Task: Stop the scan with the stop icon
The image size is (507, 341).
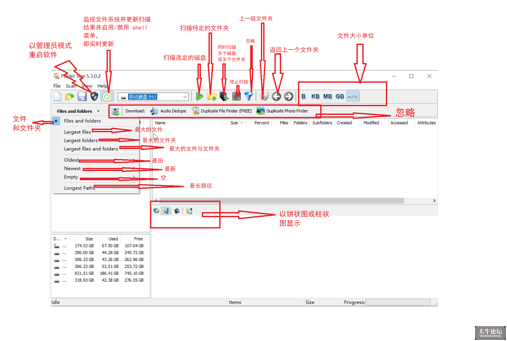Action: coord(236,96)
